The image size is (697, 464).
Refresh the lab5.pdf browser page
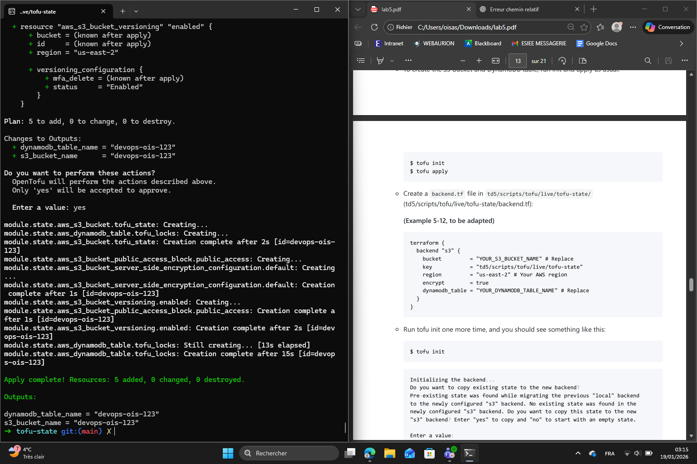point(374,27)
